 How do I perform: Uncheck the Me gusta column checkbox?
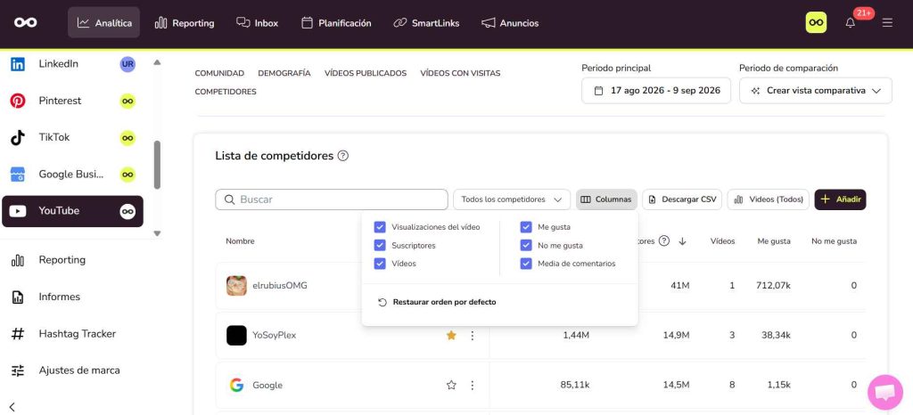coord(526,227)
